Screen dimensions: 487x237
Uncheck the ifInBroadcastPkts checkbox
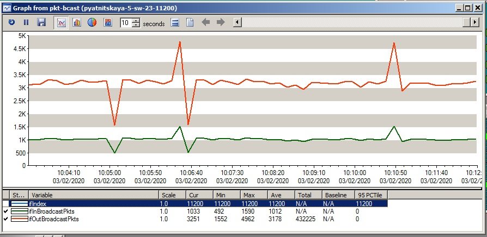click(6, 211)
